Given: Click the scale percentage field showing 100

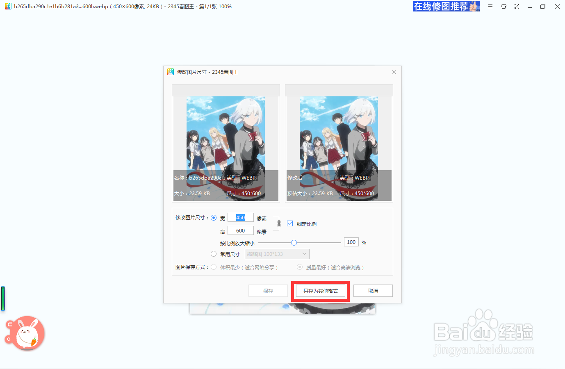Looking at the screenshot, I should coord(351,242).
